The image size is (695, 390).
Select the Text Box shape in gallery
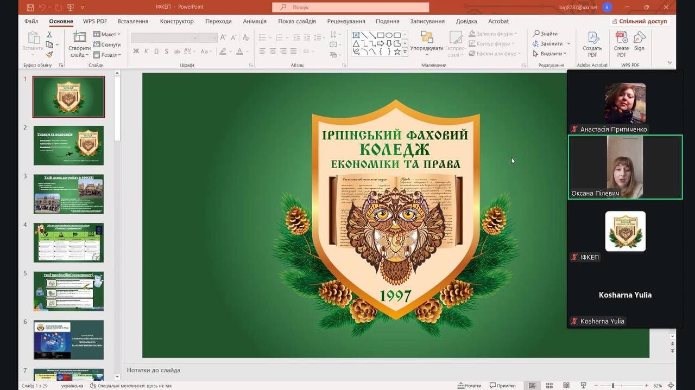(356, 35)
